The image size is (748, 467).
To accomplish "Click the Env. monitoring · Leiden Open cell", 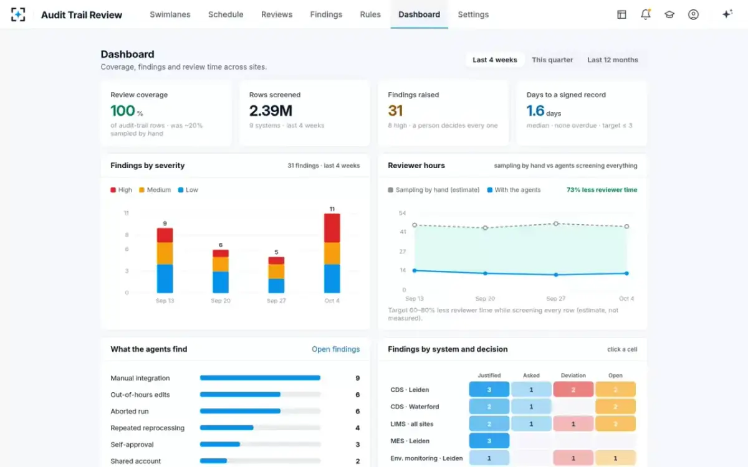I will tap(615, 458).
